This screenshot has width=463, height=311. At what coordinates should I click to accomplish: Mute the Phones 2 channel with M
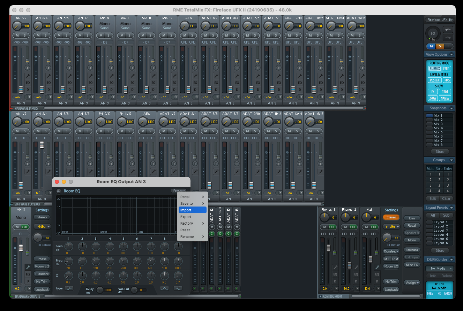345,227
